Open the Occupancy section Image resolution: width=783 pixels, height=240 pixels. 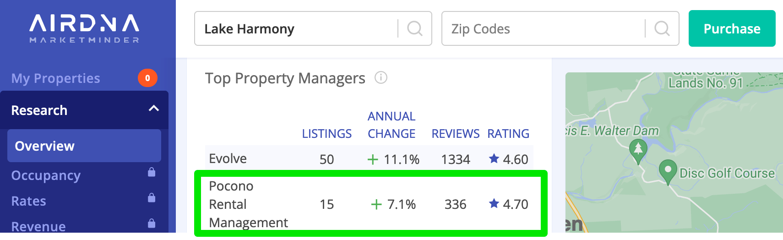pos(46,175)
